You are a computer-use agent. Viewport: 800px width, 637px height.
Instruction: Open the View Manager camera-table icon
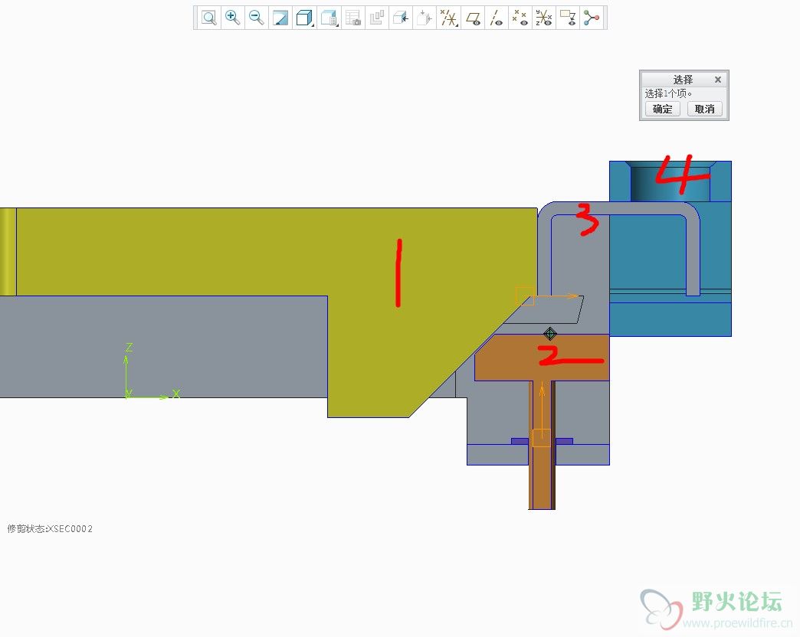pos(352,18)
